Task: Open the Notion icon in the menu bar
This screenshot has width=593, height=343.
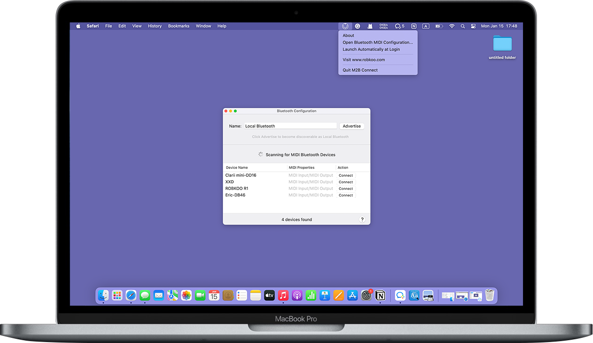Action: pyautogui.click(x=413, y=26)
